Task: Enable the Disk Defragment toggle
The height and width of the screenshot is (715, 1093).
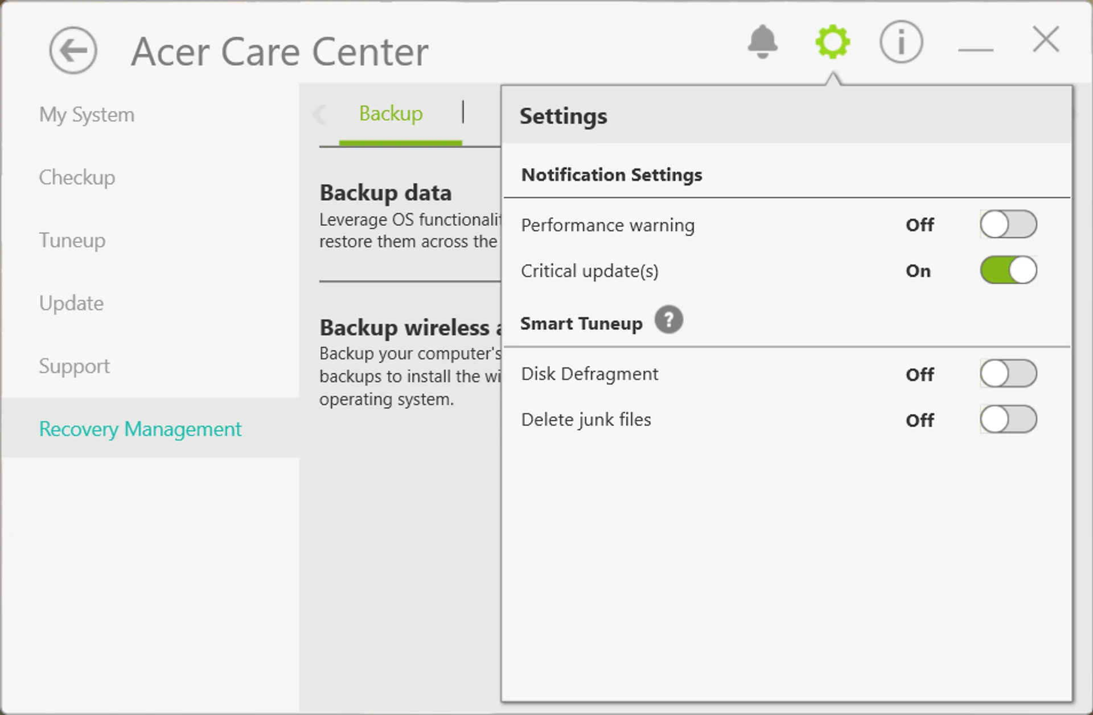Action: pos(1008,374)
